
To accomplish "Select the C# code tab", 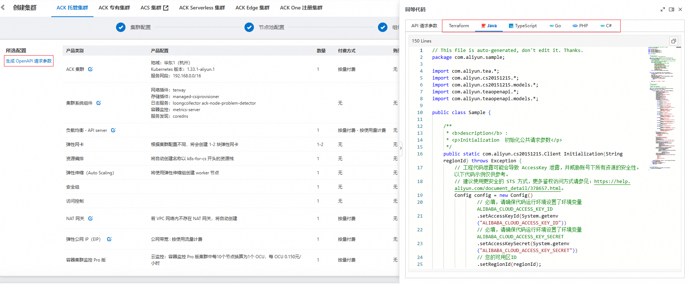I will pyautogui.click(x=606, y=26).
